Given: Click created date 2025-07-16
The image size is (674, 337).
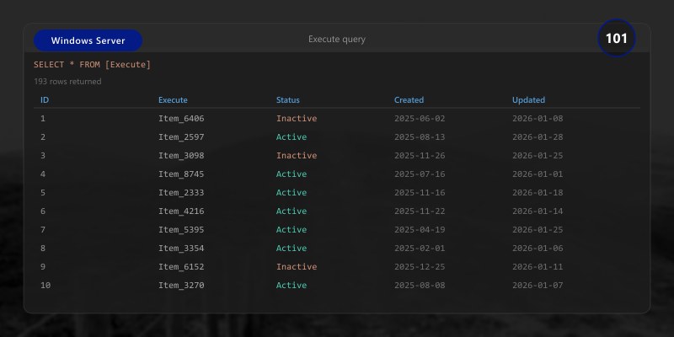Looking at the screenshot, I should click(420, 174).
